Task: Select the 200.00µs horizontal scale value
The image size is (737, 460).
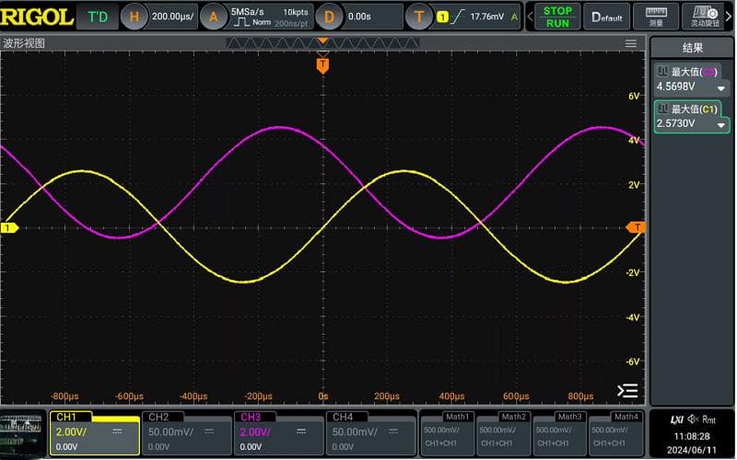Action: pos(172,17)
